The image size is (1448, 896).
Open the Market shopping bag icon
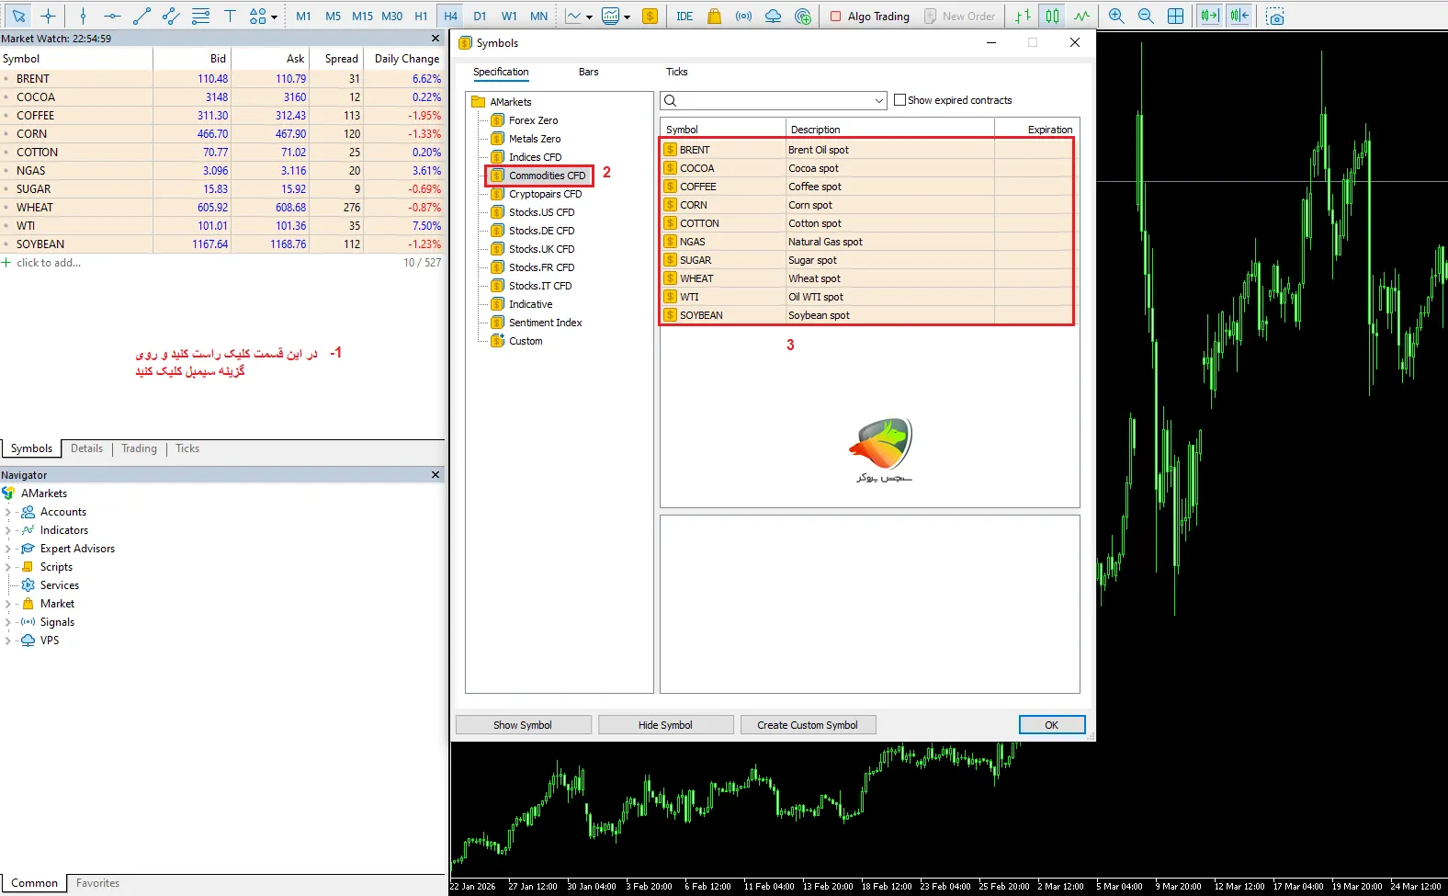[x=714, y=16]
